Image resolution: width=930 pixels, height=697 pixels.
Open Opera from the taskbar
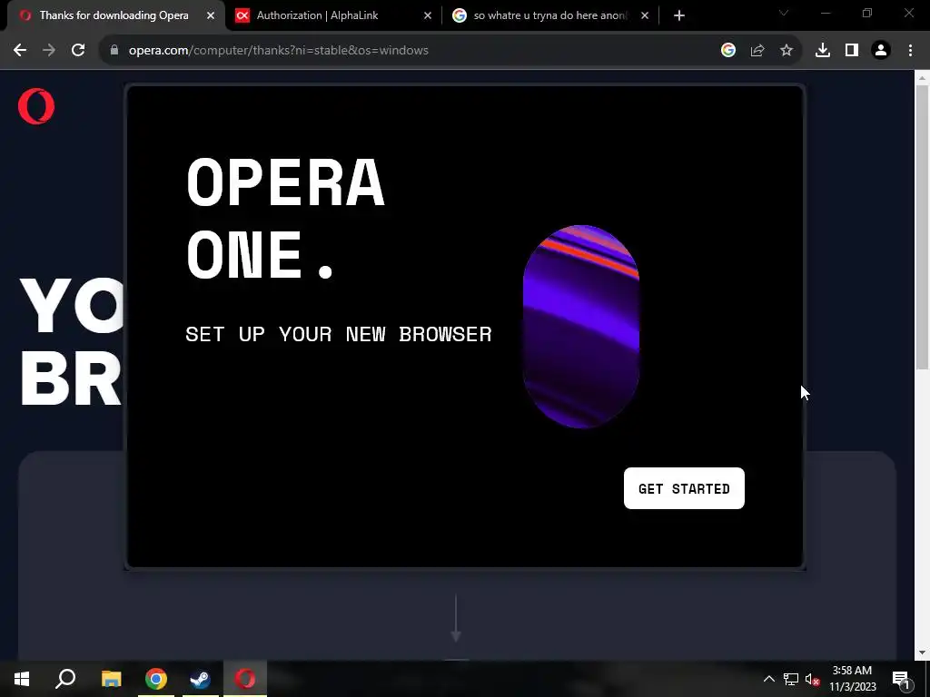tap(245, 679)
